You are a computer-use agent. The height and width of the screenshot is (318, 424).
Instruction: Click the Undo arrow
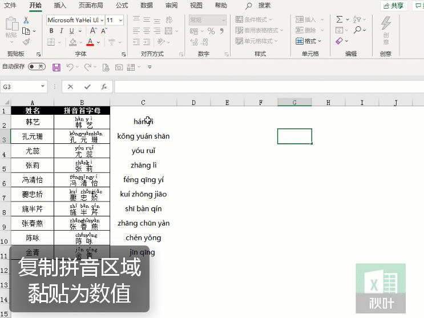pyautogui.click(x=70, y=67)
